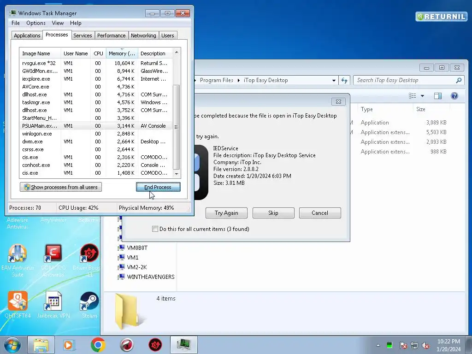Open COMODO red taskbar icon

point(126,345)
